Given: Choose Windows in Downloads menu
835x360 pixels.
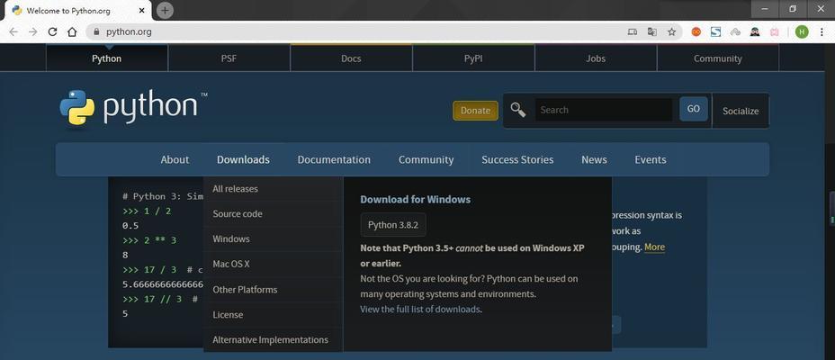Looking at the screenshot, I should tap(273, 238).
